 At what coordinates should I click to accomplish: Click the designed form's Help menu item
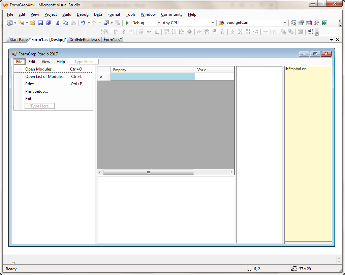pyautogui.click(x=61, y=62)
